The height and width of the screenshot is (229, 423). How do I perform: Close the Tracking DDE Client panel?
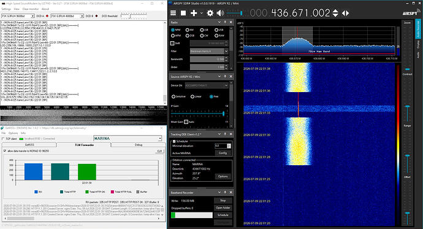(231, 134)
